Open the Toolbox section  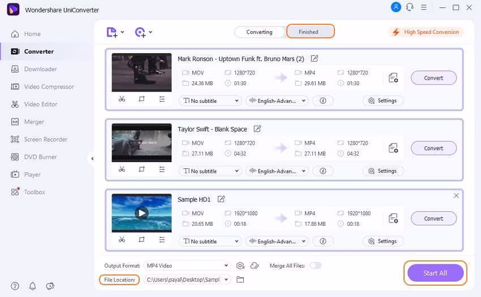[28, 193]
